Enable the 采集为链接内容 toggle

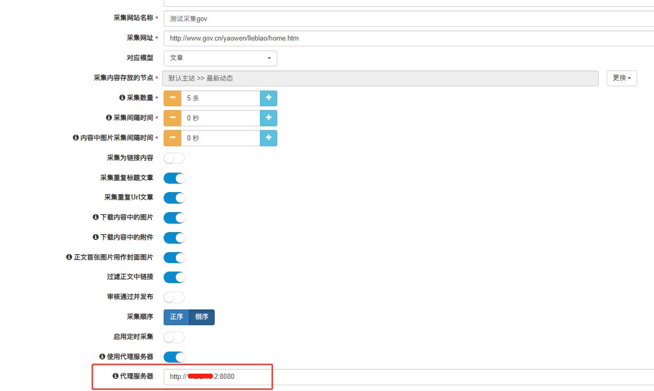(174, 158)
